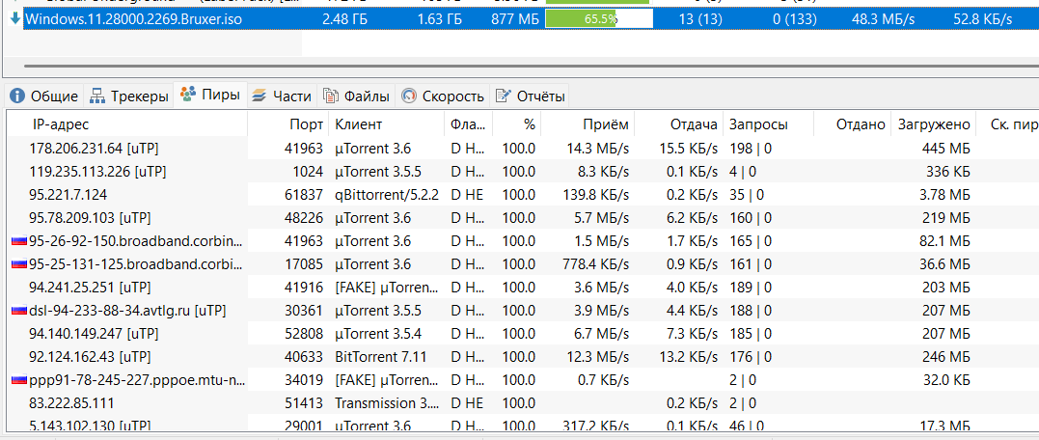Viewport: 1039px width, 440px height.
Task: Click Russian flag next to ppp91-78-245-227.pppoe peer
Action: (x=19, y=380)
